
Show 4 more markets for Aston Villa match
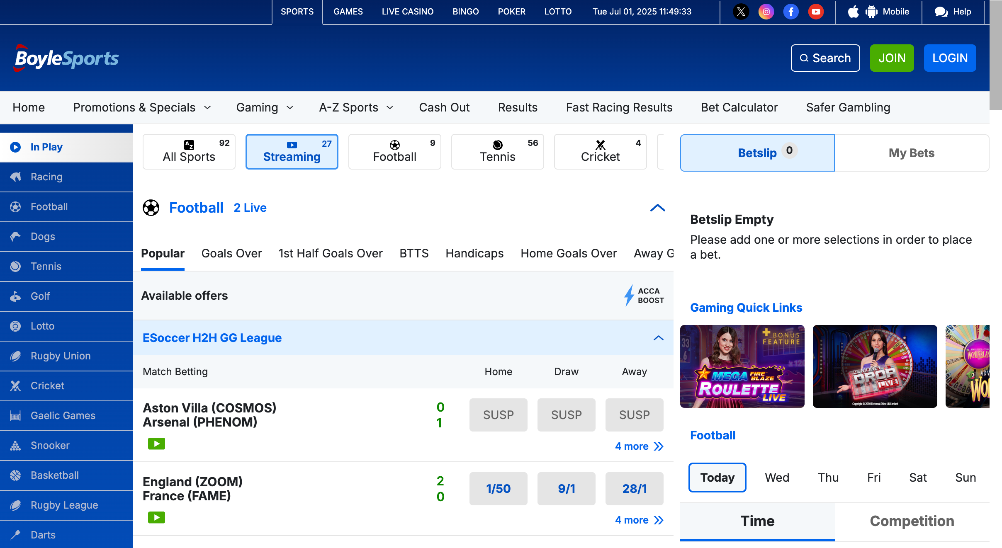click(x=639, y=446)
